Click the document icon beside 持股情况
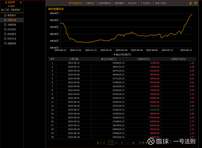 tap(5, 34)
